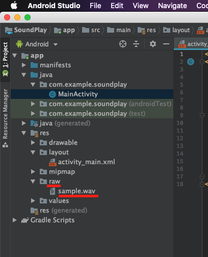
Task: Click layout breadcrumb in navigation bar
Action: [x=176, y=30]
